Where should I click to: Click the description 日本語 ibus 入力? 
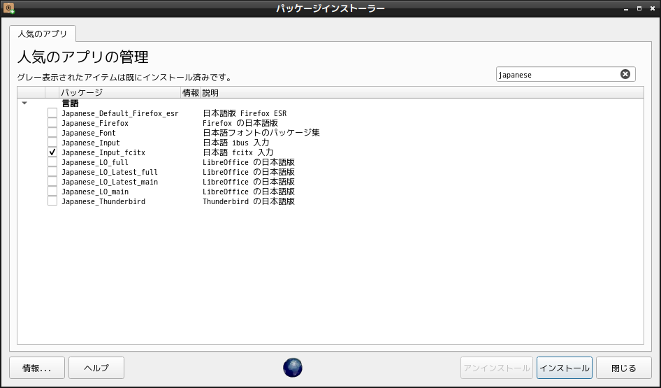click(x=236, y=143)
